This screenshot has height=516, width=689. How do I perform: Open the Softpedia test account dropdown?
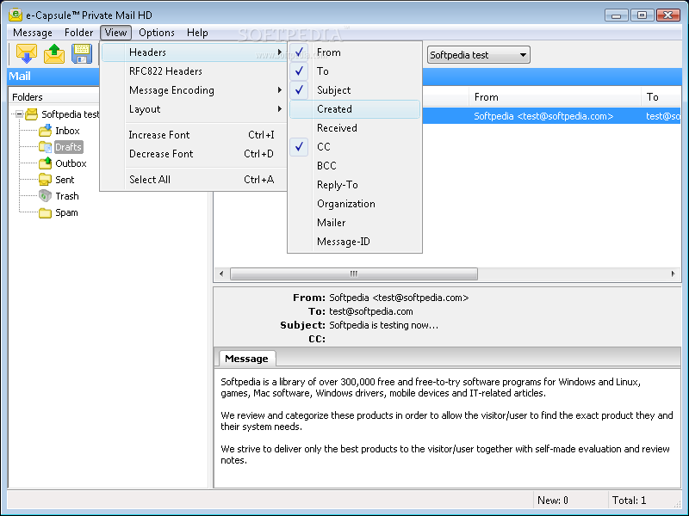pyautogui.click(x=479, y=55)
